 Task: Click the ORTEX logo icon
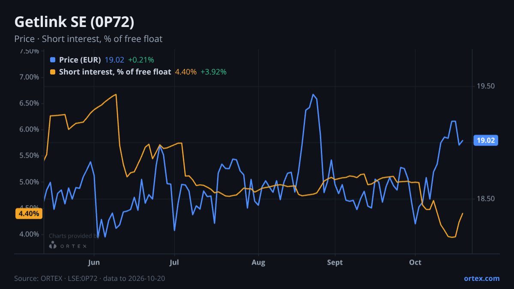53,245
